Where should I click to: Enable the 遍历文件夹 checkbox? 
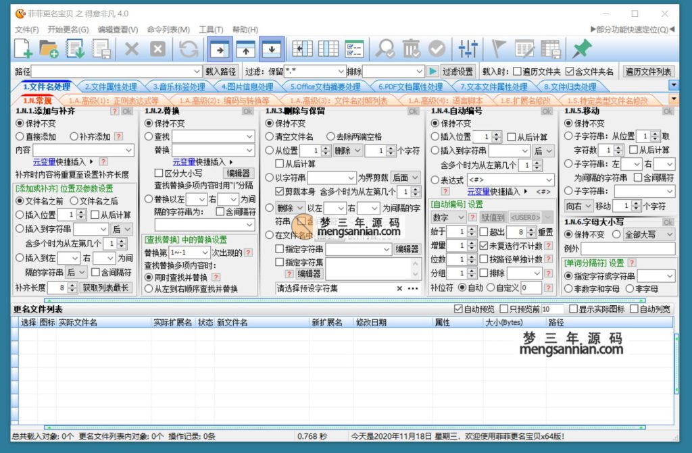point(517,72)
